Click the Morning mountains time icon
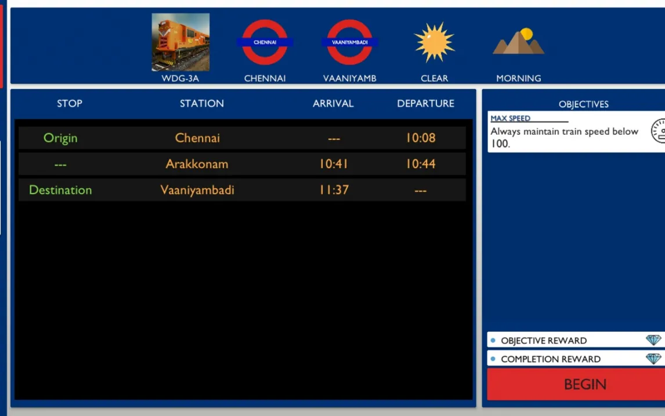The width and height of the screenshot is (665, 416). pos(518,42)
